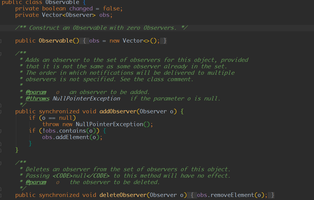Click comment line 'Adds an observer to the set'
Image resolution: width=314 pixels, height=200 pixels.
tap(137, 60)
